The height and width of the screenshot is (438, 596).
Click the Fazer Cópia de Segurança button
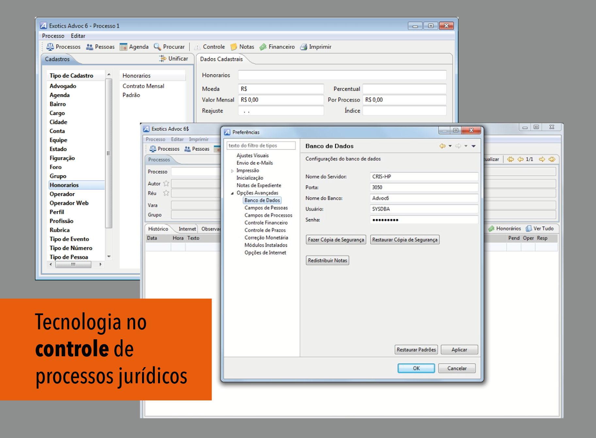pyautogui.click(x=336, y=240)
